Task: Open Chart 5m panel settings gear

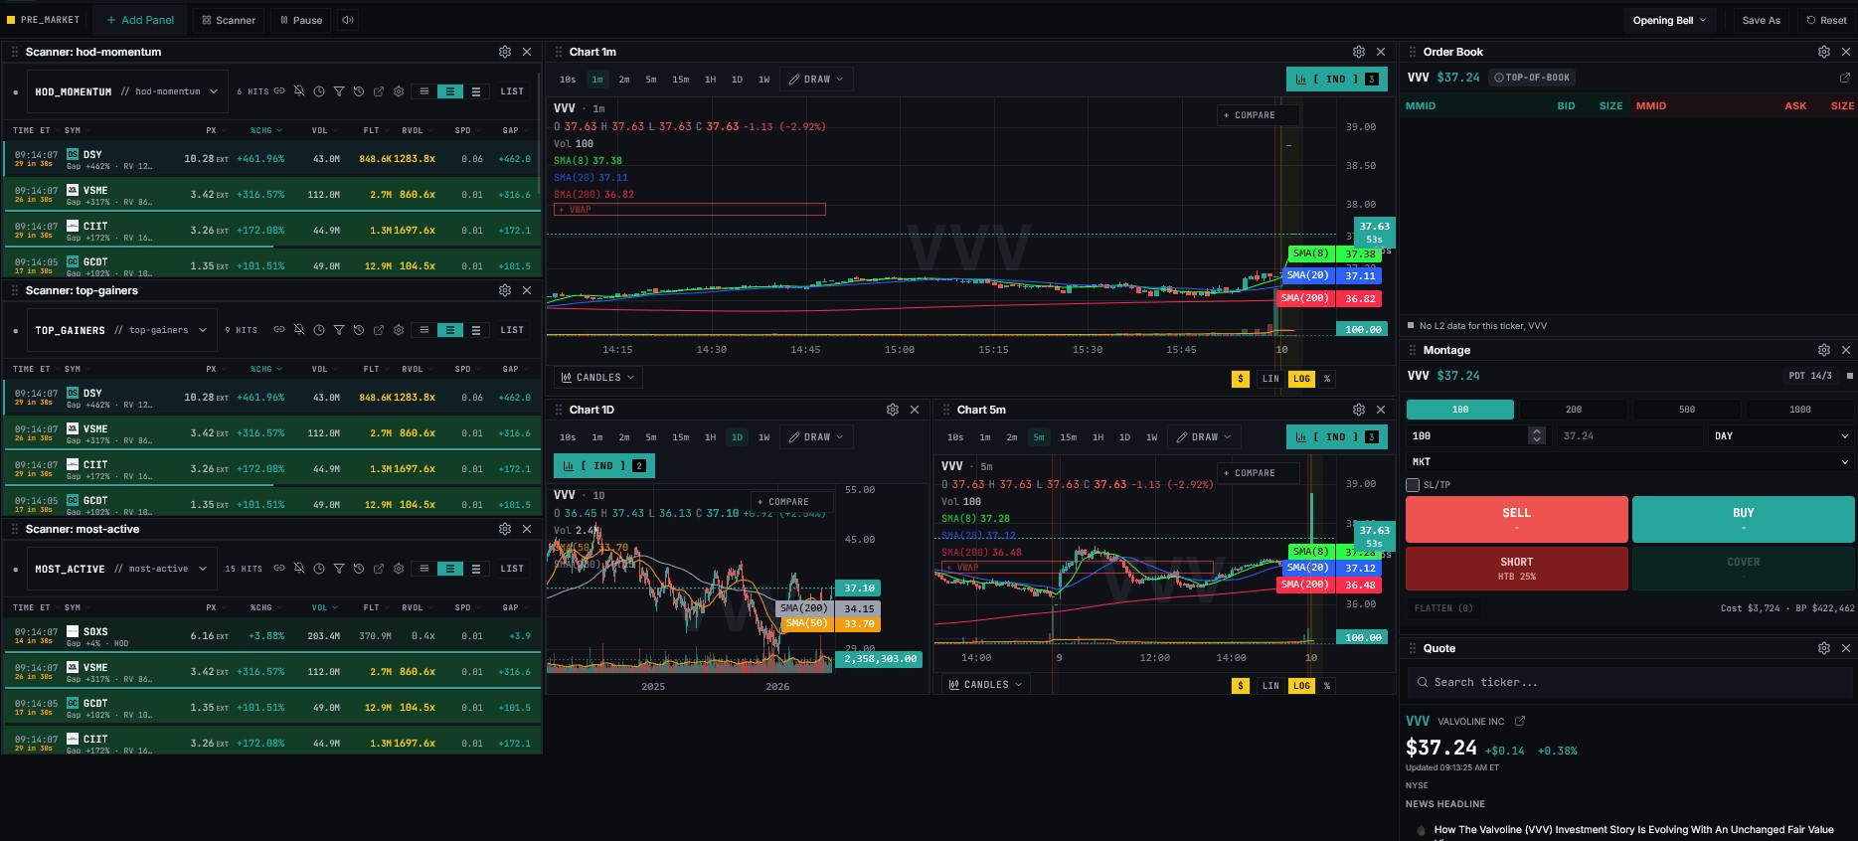Action: [1359, 410]
